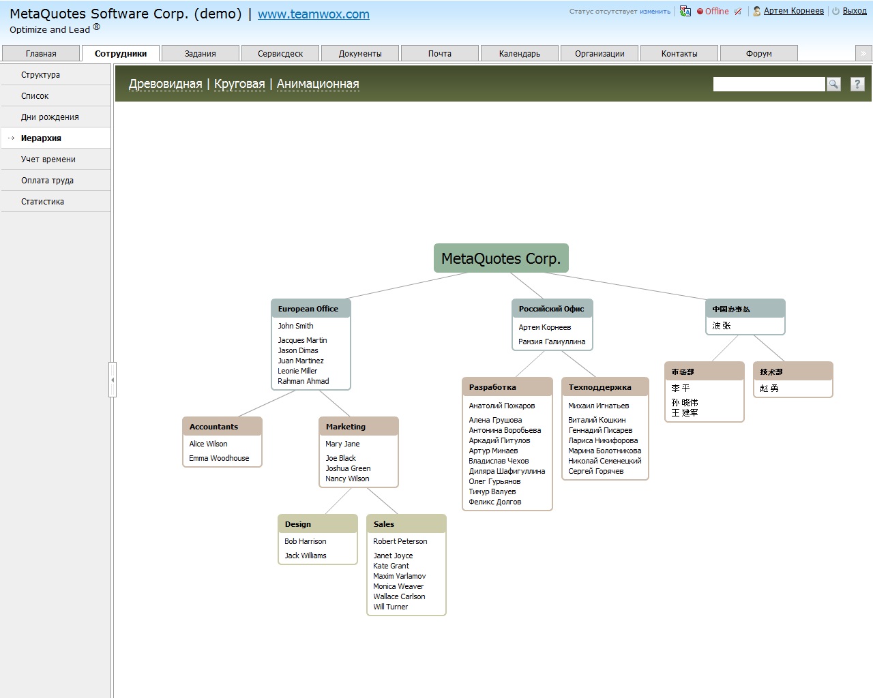
Task: Switch to Древовидная hierarchy view
Action: click(166, 84)
